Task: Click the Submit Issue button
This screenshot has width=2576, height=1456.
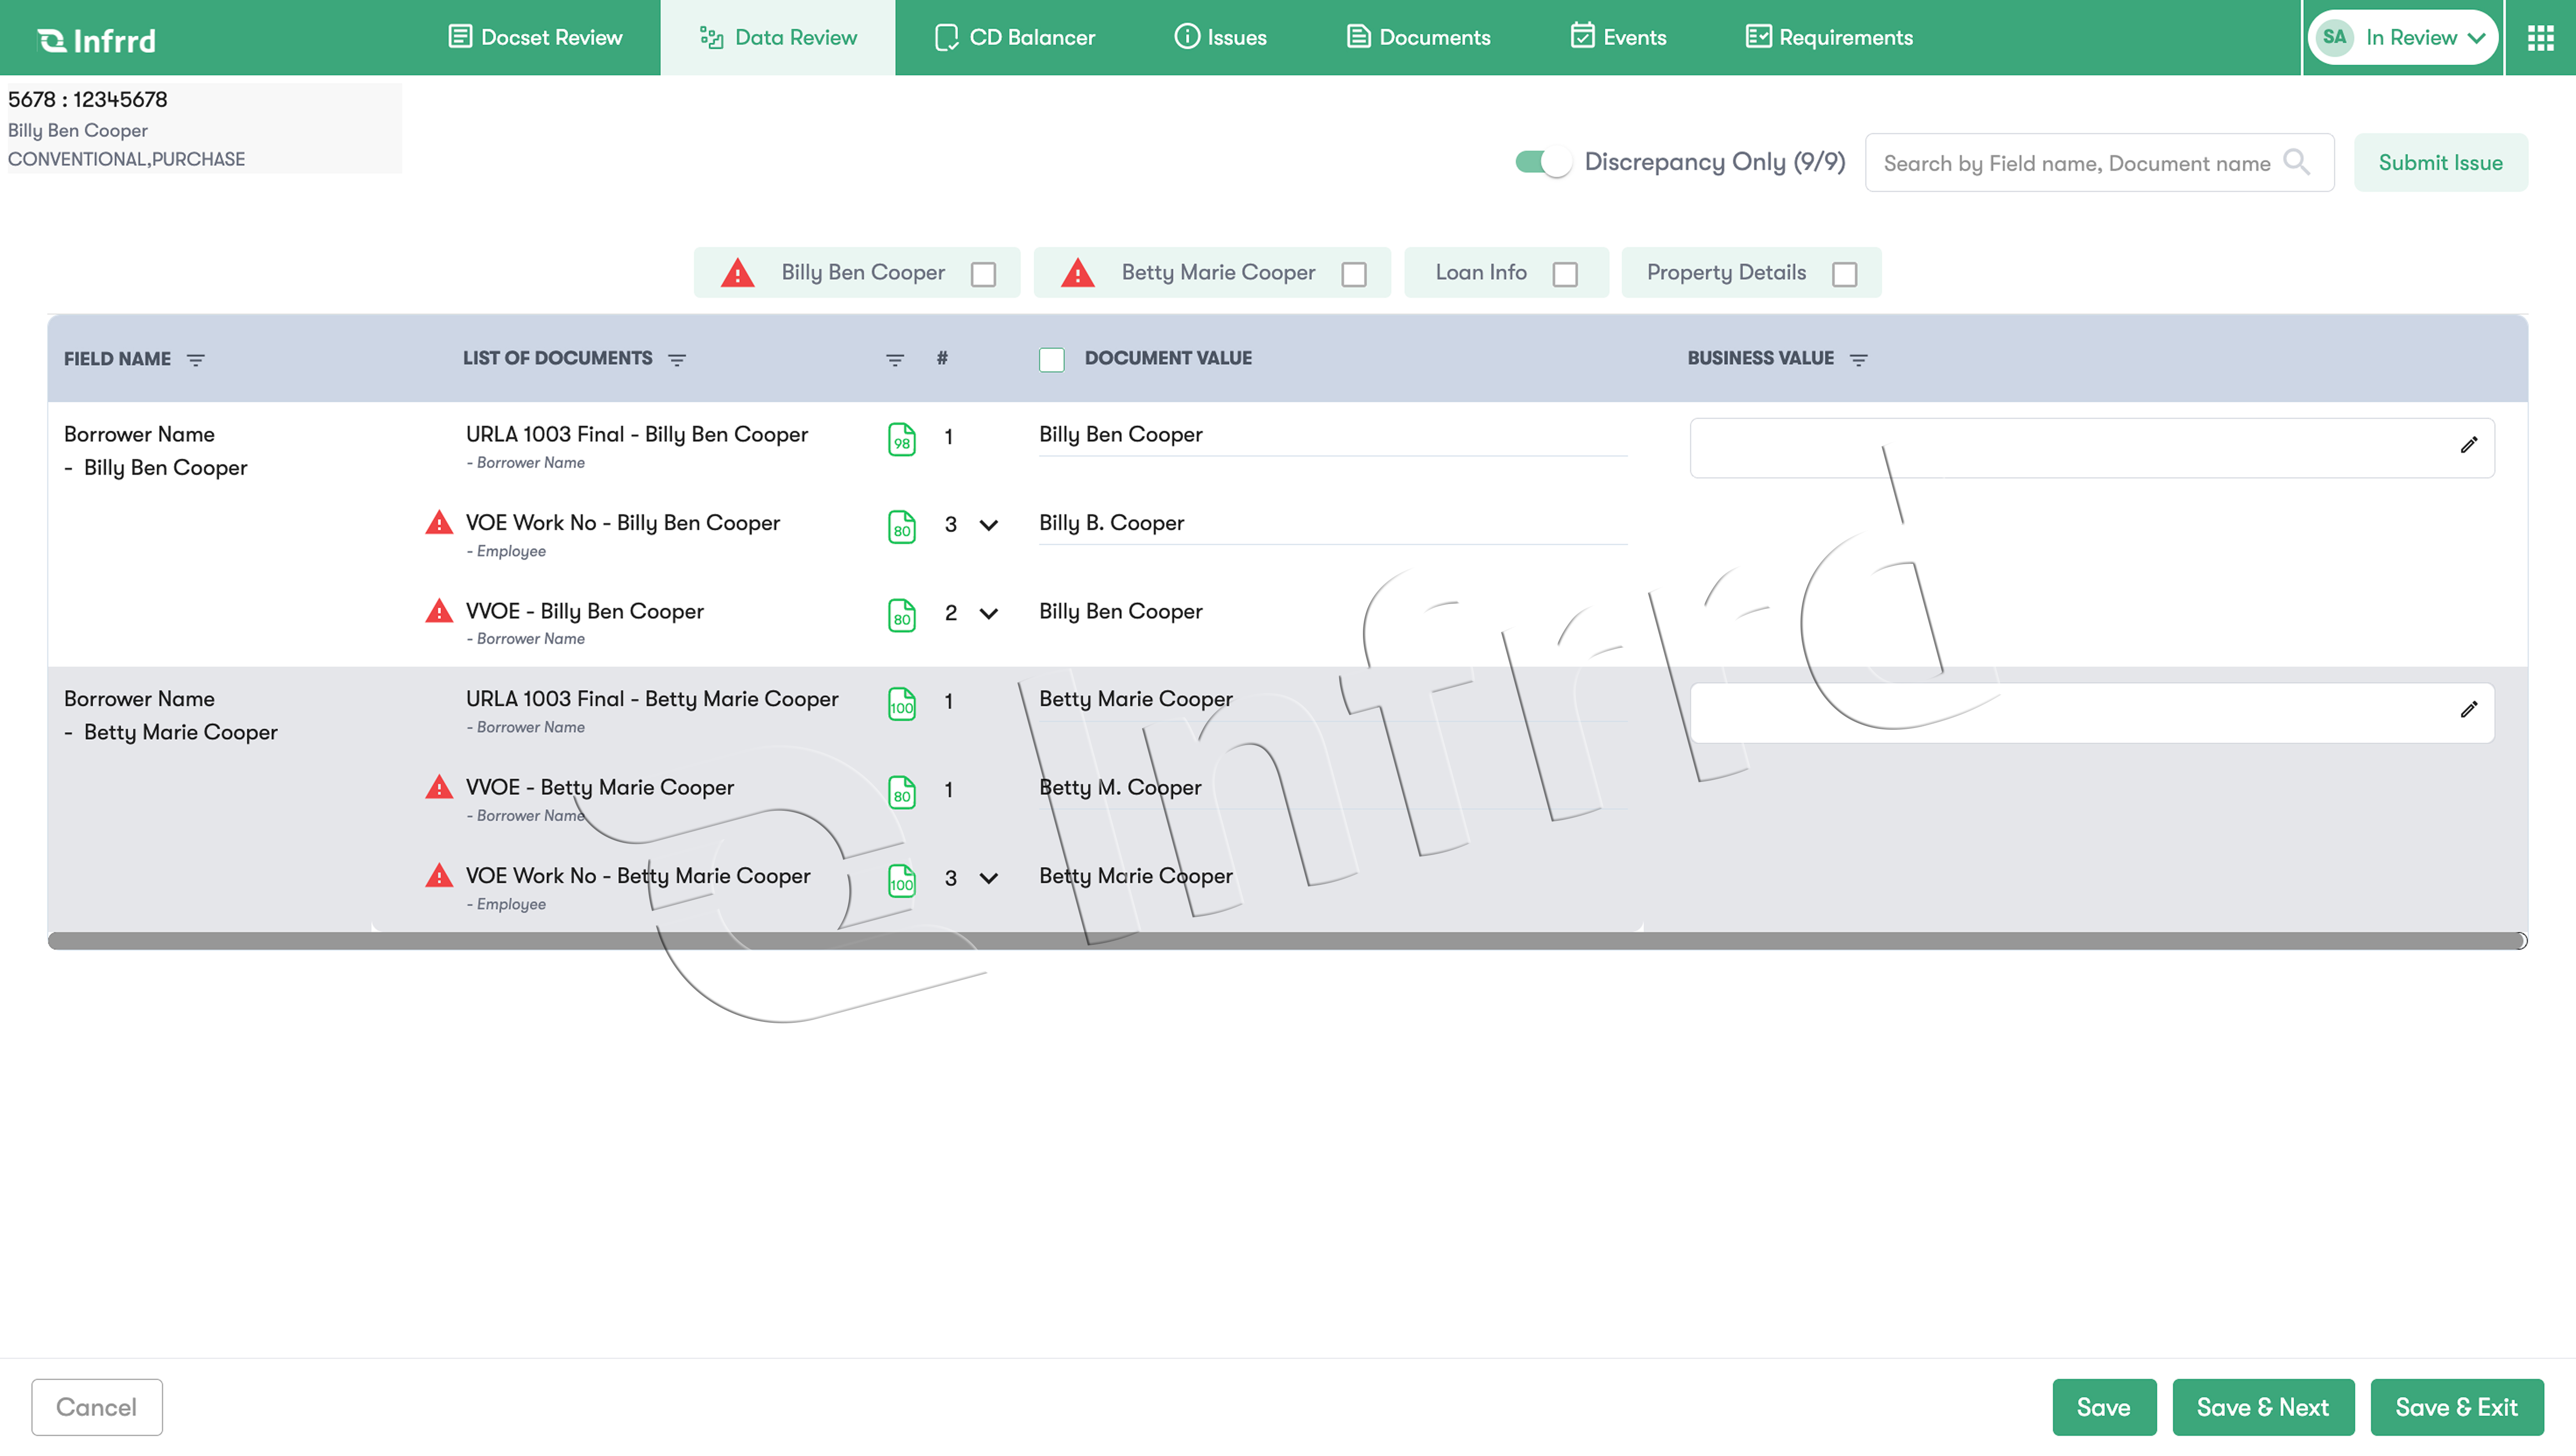Action: [2440, 162]
